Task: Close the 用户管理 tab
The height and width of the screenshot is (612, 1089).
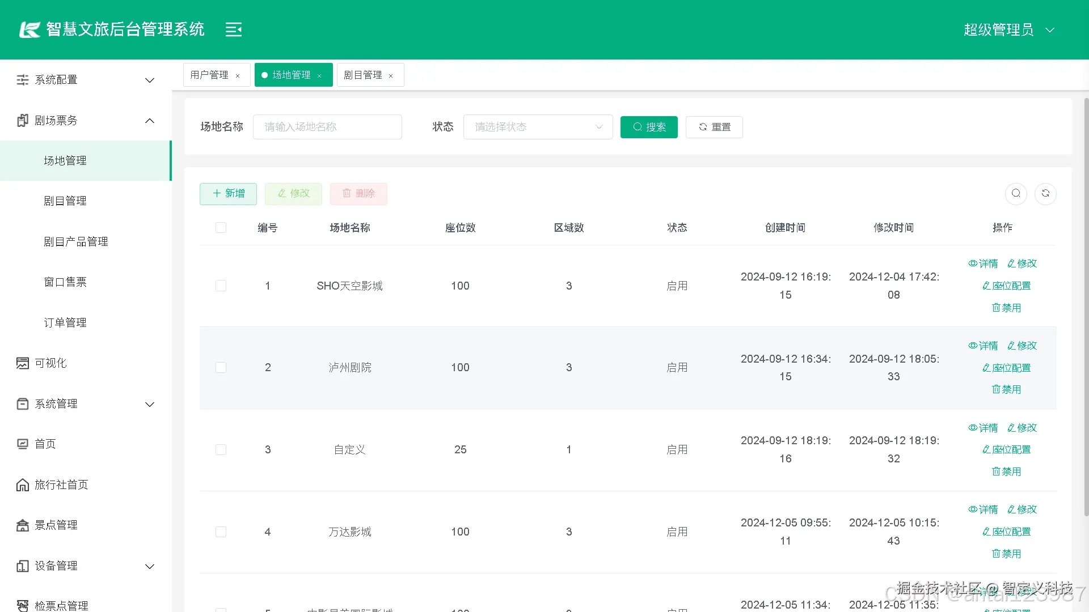Action: pyautogui.click(x=238, y=76)
